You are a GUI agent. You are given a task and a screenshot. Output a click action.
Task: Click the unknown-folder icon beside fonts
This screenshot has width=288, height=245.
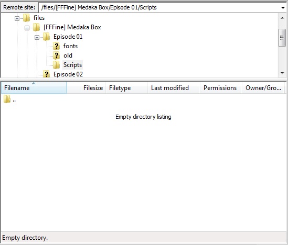tap(56, 46)
